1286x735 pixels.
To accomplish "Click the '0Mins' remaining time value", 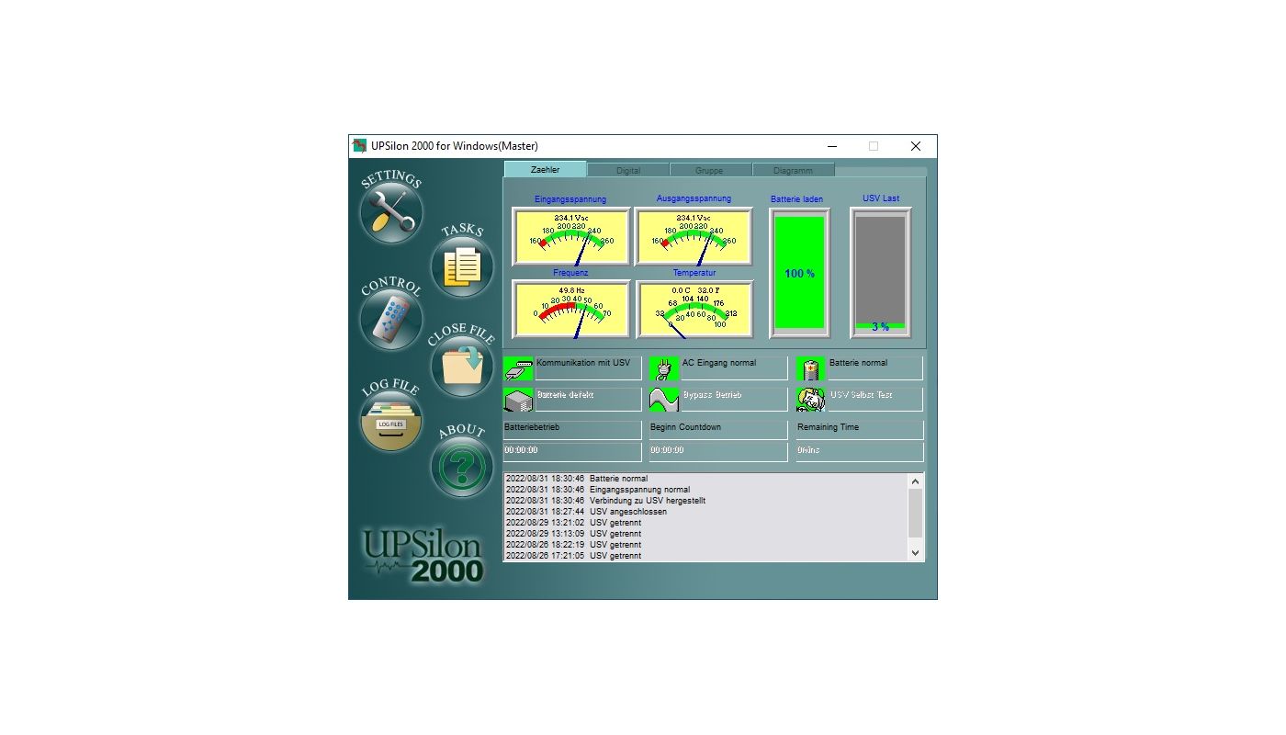I will (860, 452).
